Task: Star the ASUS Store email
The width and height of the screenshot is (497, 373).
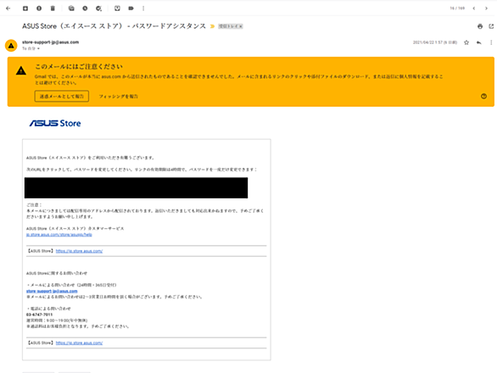Action: point(466,42)
